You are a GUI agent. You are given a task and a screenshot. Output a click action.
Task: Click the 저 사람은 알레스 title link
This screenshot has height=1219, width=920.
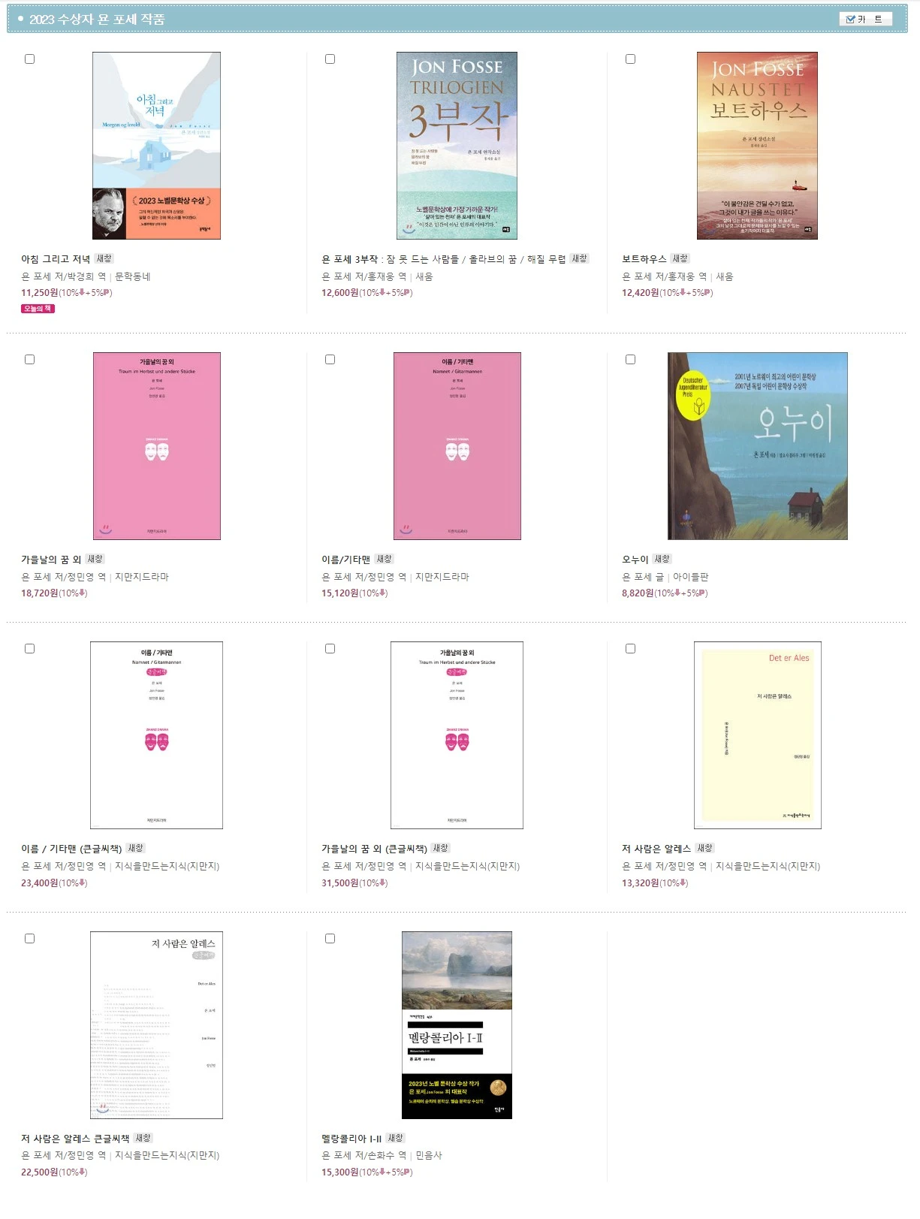656,849
